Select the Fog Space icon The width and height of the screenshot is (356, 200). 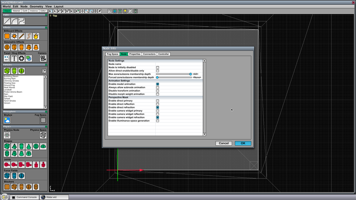[x=43, y=120]
